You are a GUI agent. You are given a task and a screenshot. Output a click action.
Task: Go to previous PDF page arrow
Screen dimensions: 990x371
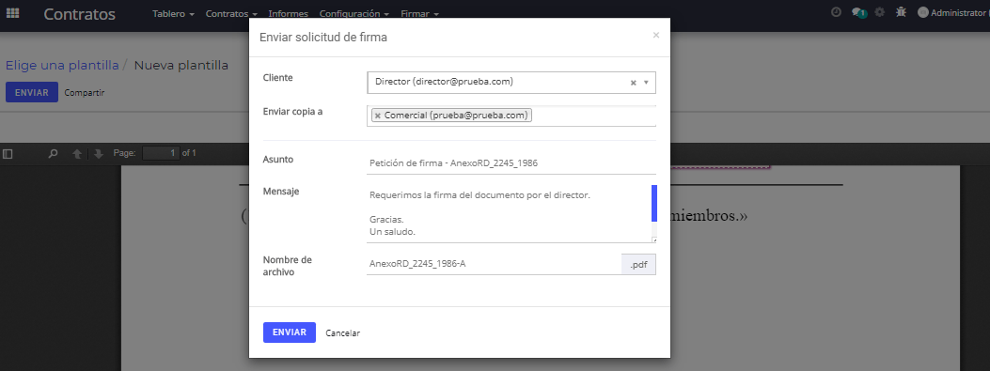(x=77, y=153)
